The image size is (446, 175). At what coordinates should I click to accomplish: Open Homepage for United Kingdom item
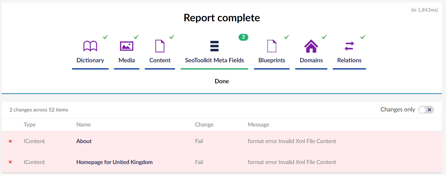coord(114,162)
